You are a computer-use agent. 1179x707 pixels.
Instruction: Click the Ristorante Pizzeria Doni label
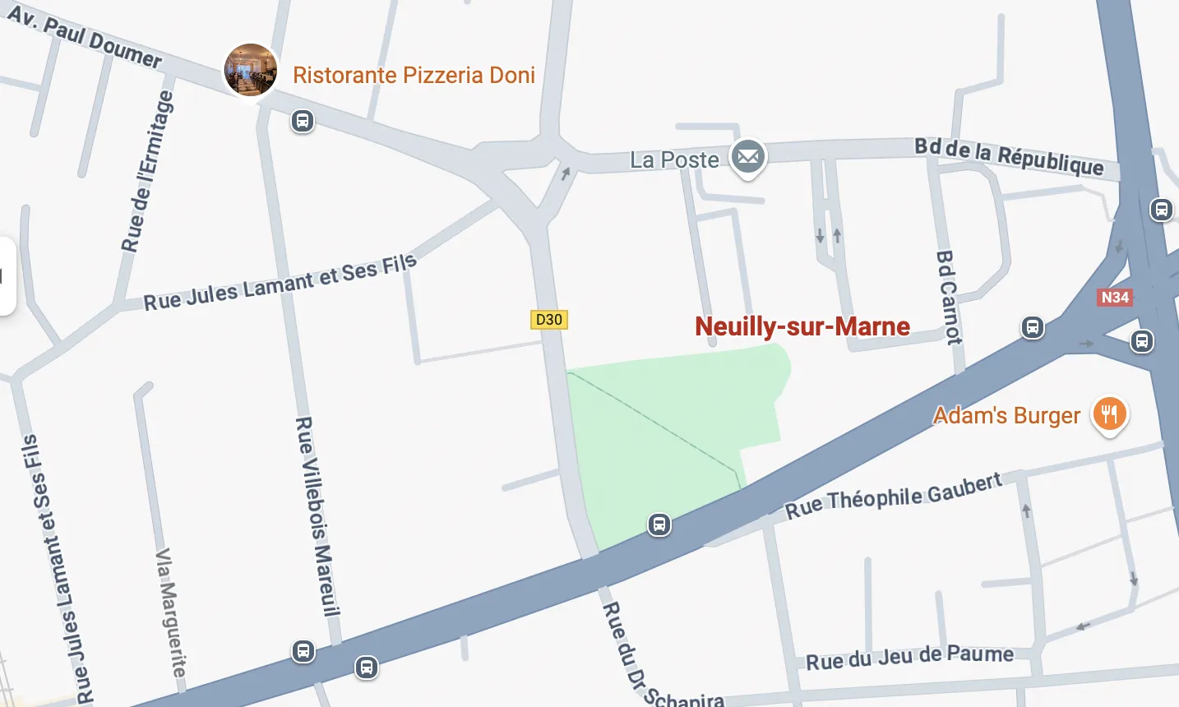pos(414,75)
